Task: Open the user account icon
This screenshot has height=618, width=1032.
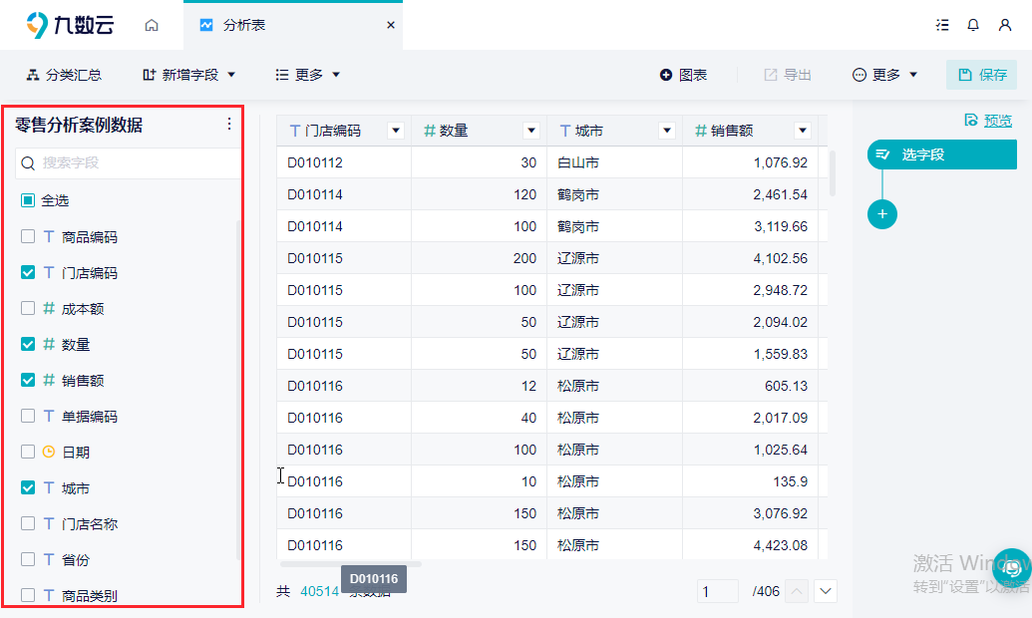Action: pyautogui.click(x=1005, y=25)
